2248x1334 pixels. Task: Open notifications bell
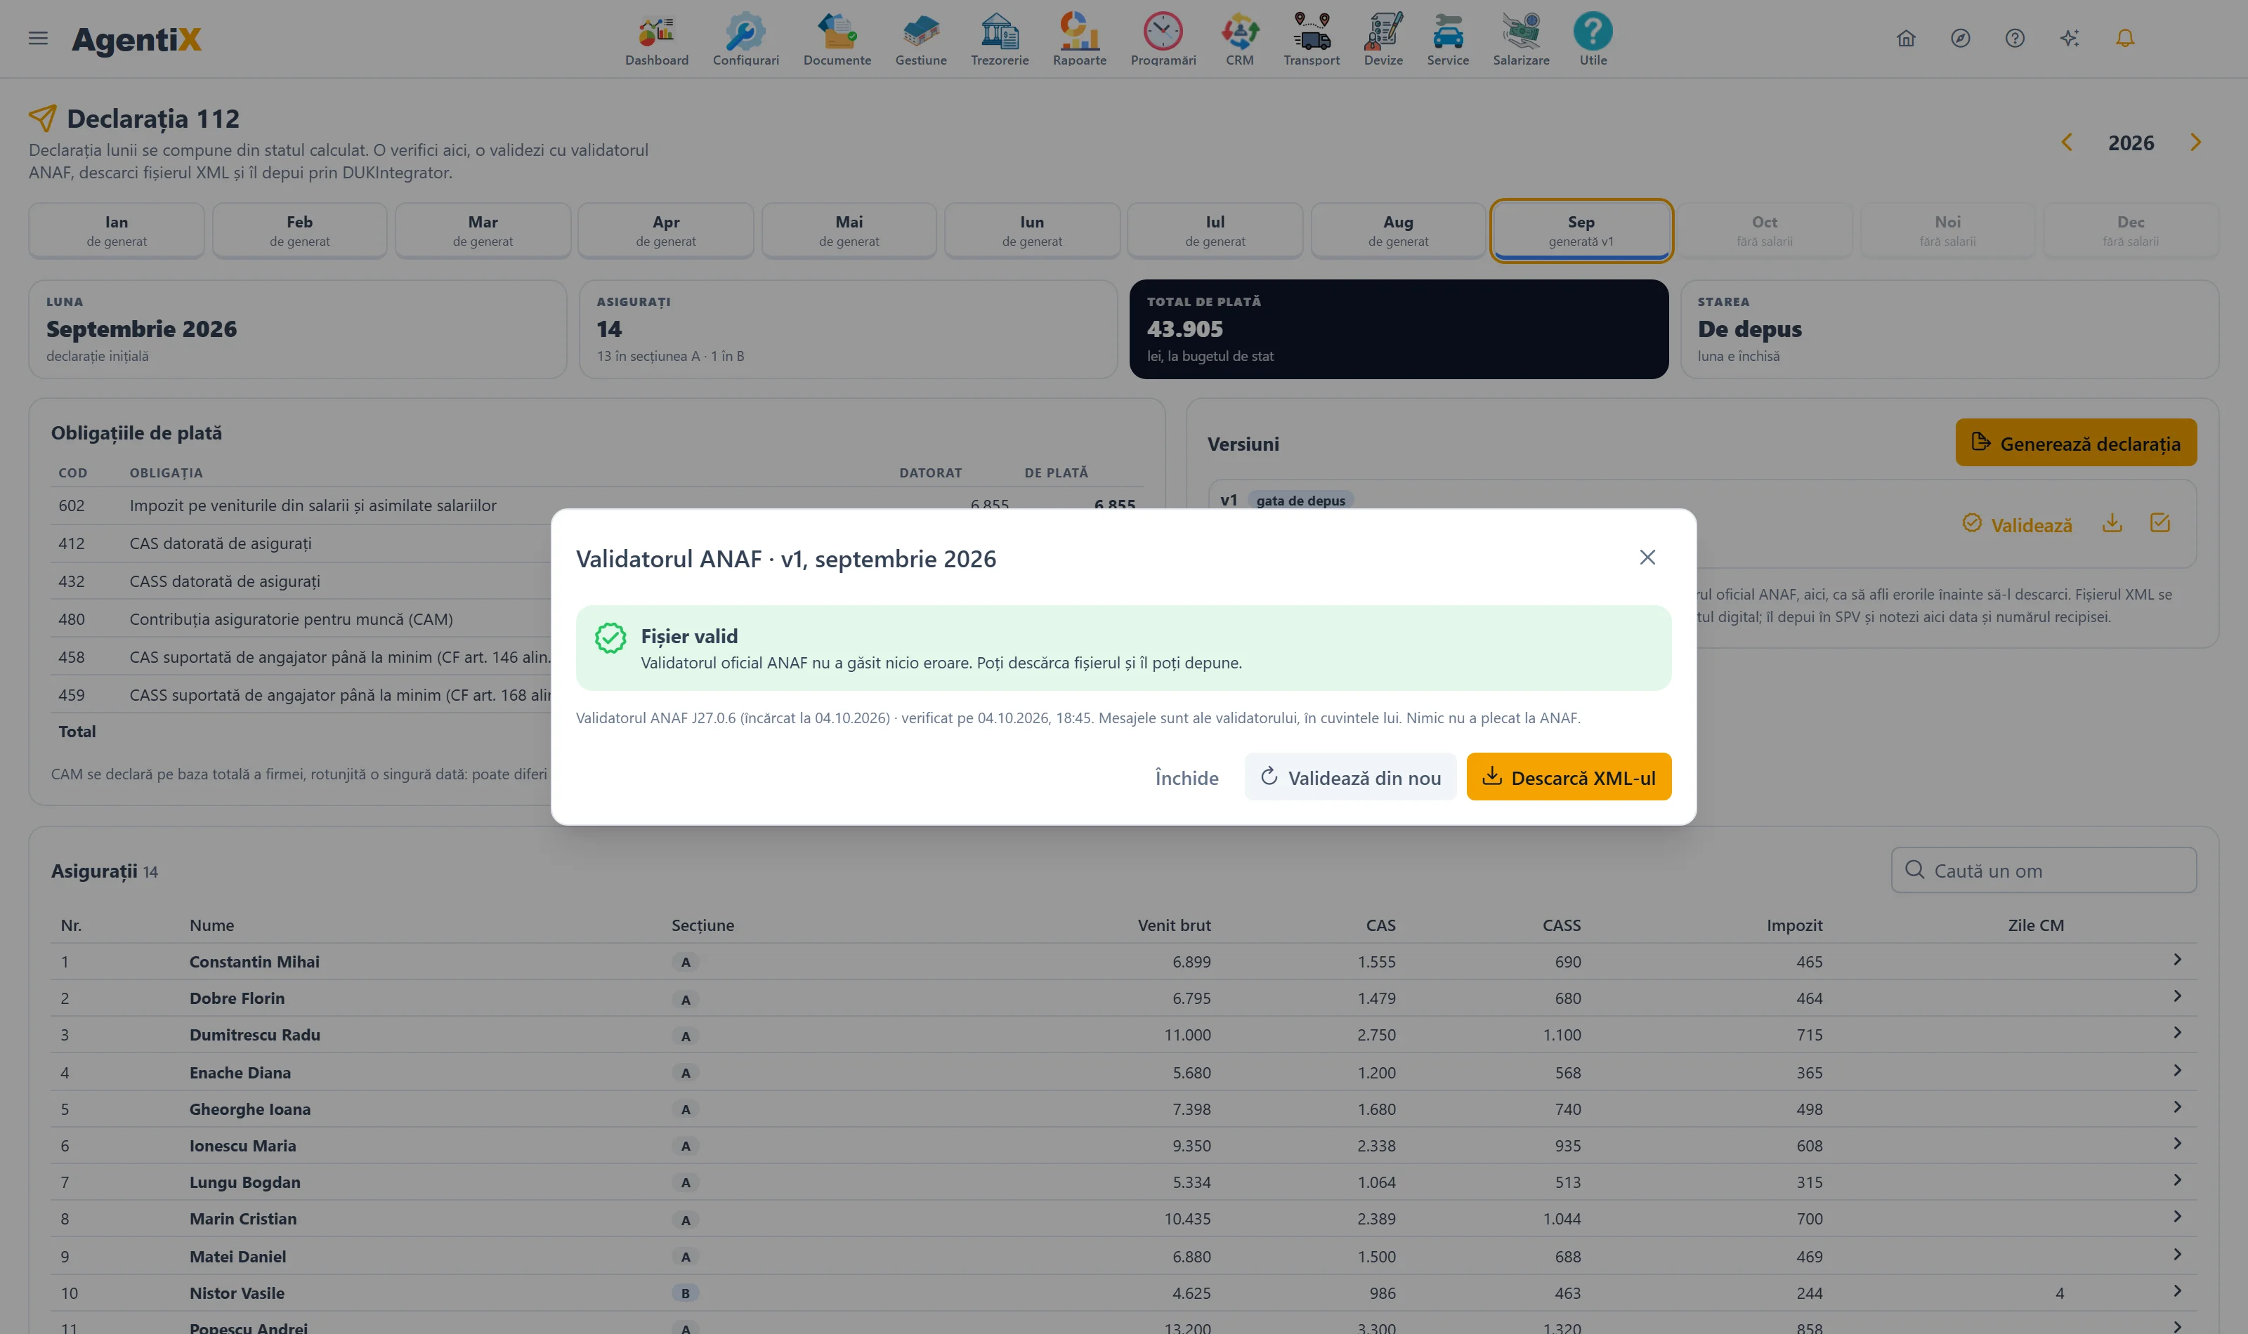pyautogui.click(x=2125, y=38)
